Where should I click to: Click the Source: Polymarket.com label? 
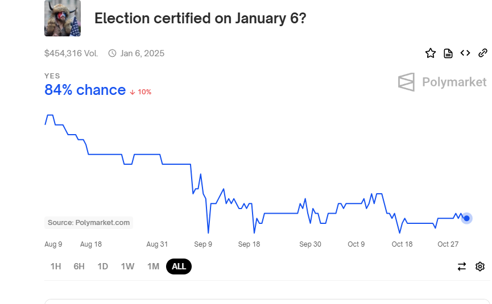click(x=89, y=223)
